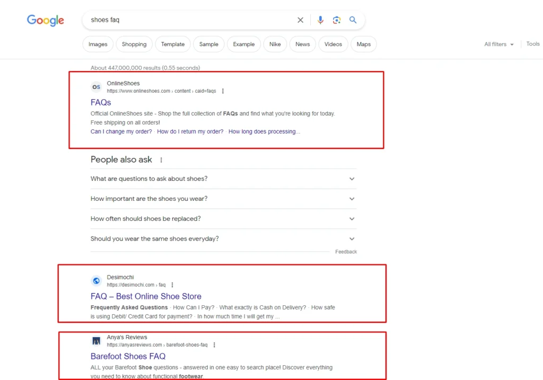Open 'FAQ – Best Online Shoe Store' result
Image resolution: width=543 pixels, height=380 pixels.
pos(146,296)
